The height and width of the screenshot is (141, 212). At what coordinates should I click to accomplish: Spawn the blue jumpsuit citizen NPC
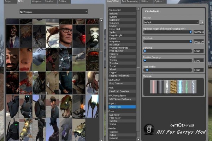(66, 83)
